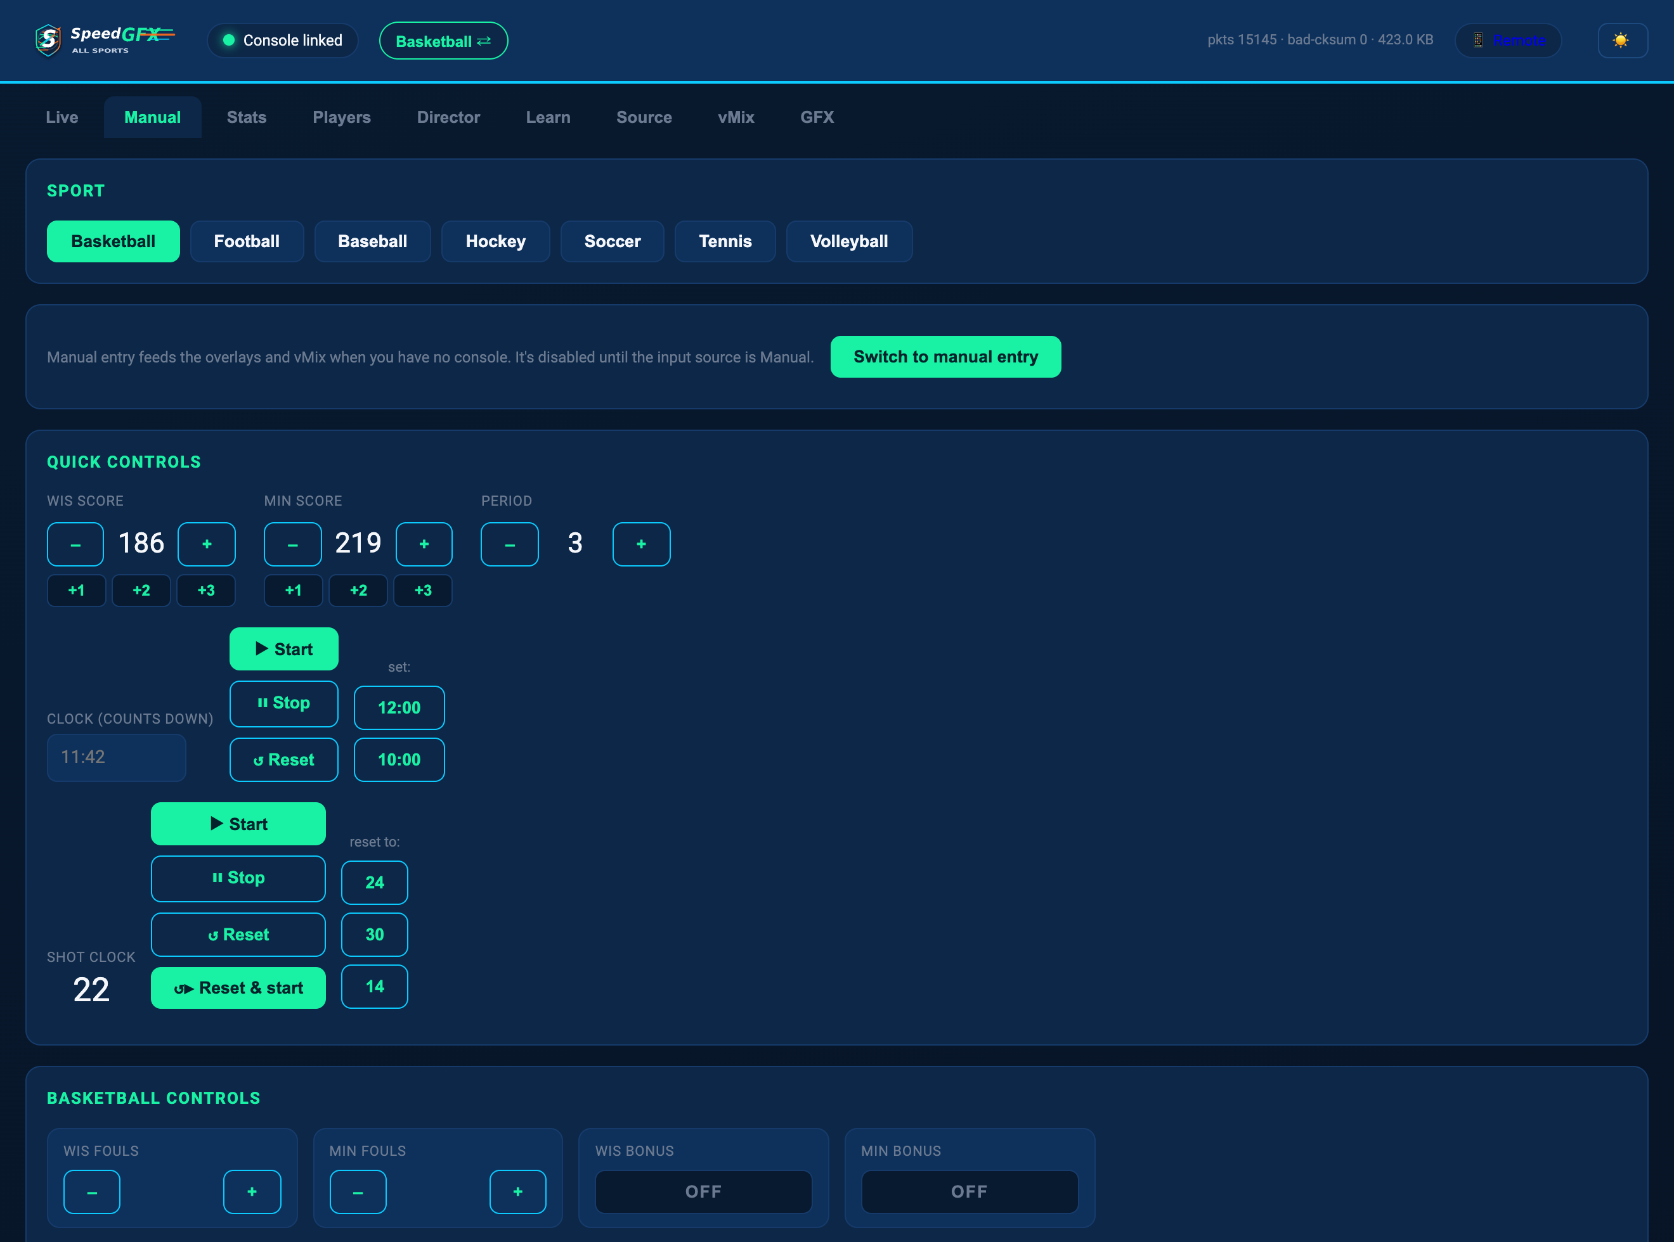This screenshot has width=1674, height=1242.
Task: Set shot clock reset to 30
Action: [375, 935]
